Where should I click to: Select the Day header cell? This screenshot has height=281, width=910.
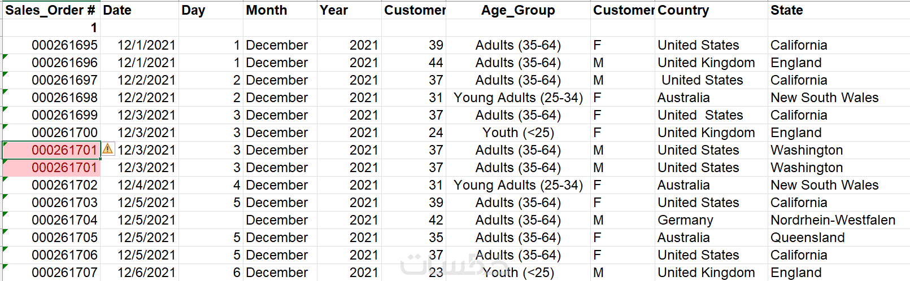[x=211, y=10]
